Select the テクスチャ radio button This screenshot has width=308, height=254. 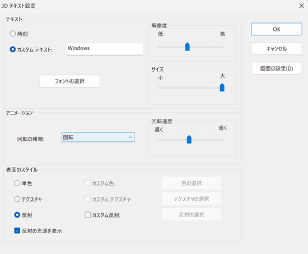point(17,199)
